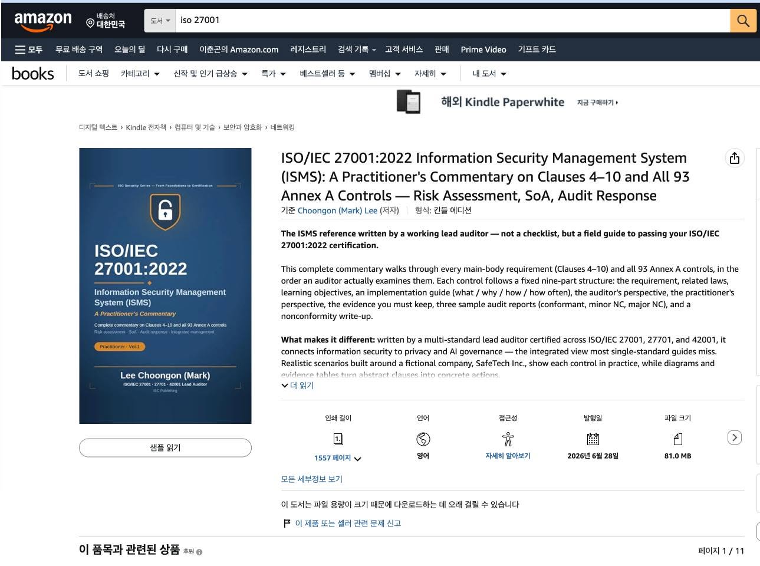Click the Amazon logo
760x566 pixels.
coord(43,21)
